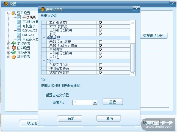Click the page icon next to Outlook
Image resolution: width=177 pixels, height=132 pixels.
[19, 35]
